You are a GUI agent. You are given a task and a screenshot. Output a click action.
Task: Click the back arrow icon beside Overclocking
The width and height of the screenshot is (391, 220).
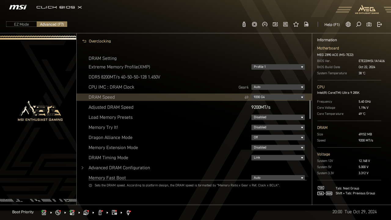click(84, 41)
